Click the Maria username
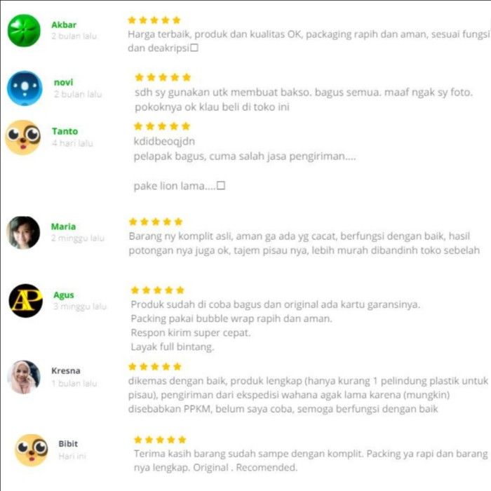Screen dimensions: 491x491 click(64, 227)
